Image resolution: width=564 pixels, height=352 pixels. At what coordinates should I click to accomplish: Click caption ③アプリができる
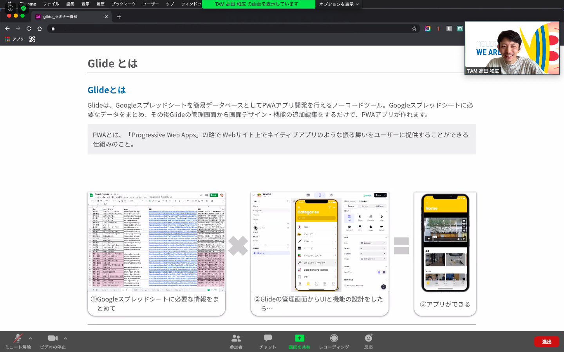pyautogui.click(x=445, y=304)
